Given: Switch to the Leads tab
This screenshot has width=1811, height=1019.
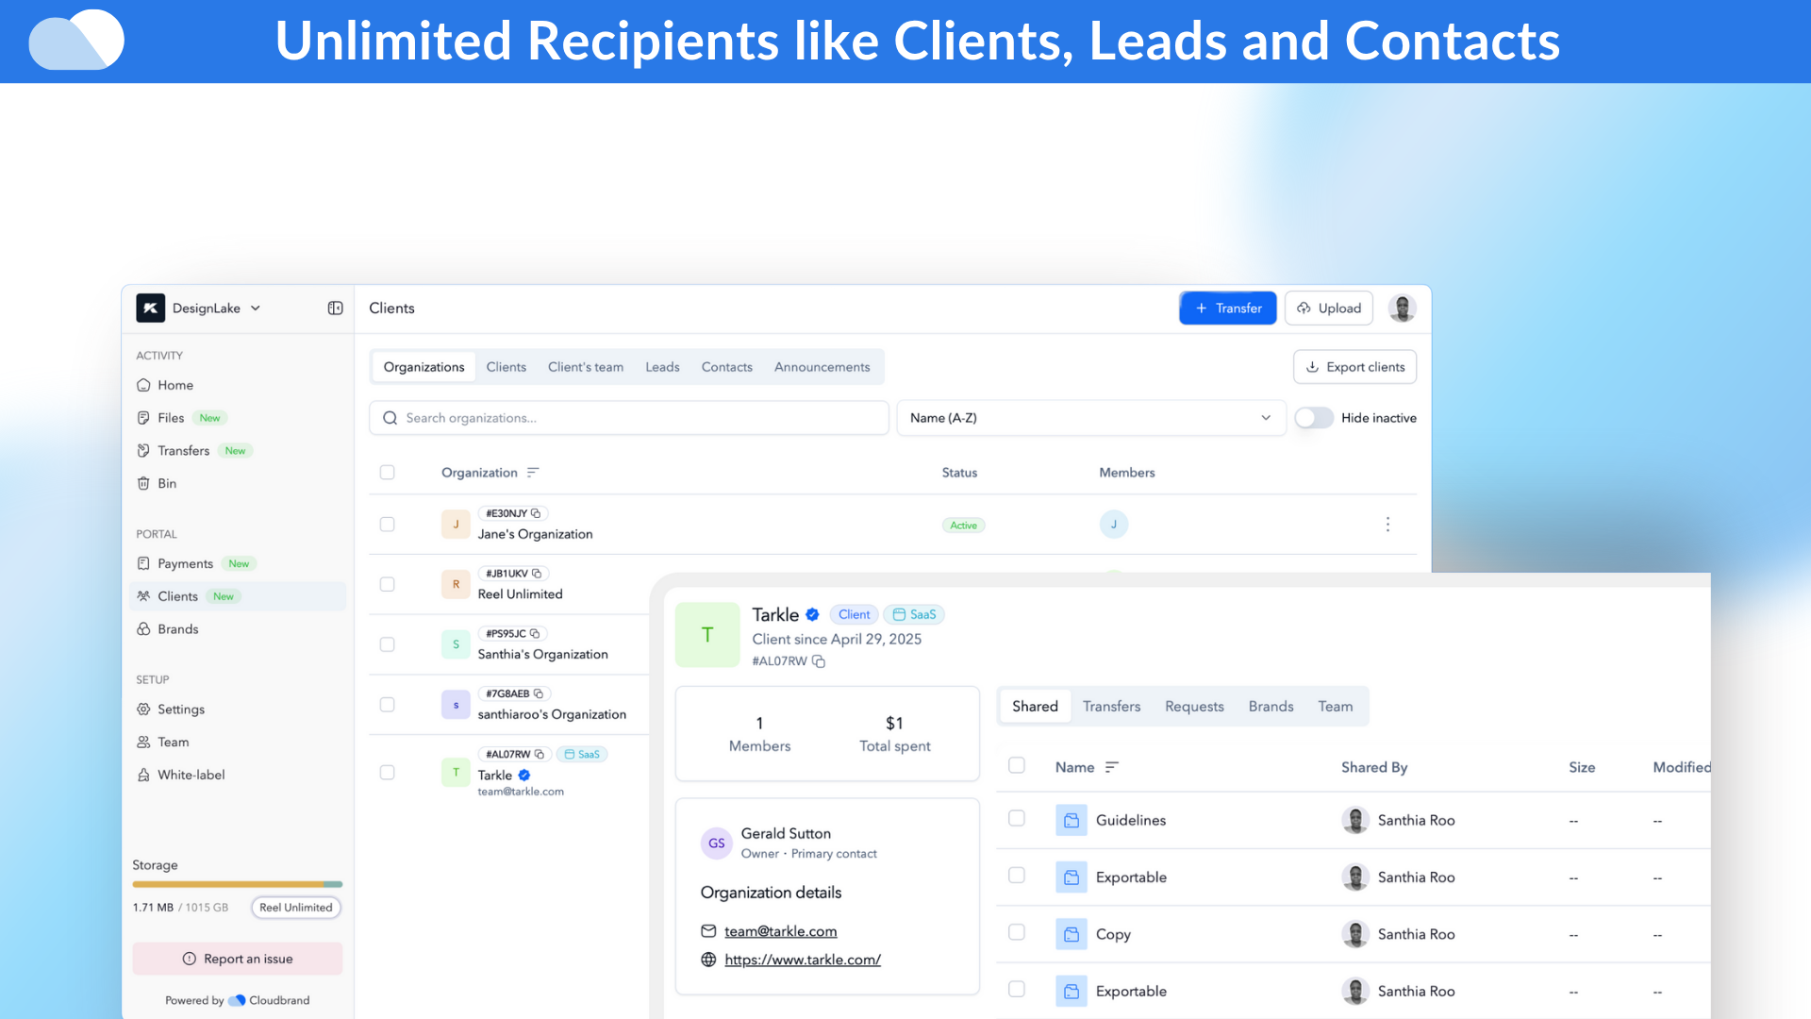Looking at the screenshot, I should (x=662, y=367).
